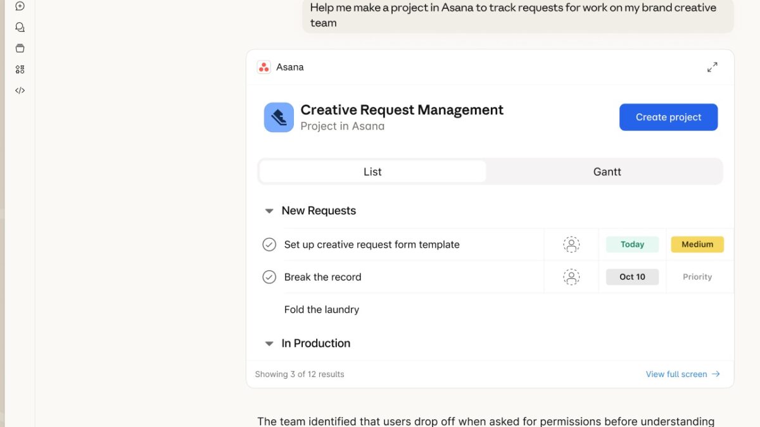Image resolution: width=760 pixels, height=427 pixels.
Task: Switch to the Gantt view tab
Action: tap(607, 171)
